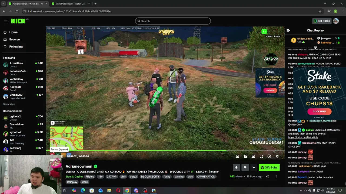Open JaboleroDota followed channel
Image resolution: width=346 pixels, height=194 pixels.
(x=23, y=73)
